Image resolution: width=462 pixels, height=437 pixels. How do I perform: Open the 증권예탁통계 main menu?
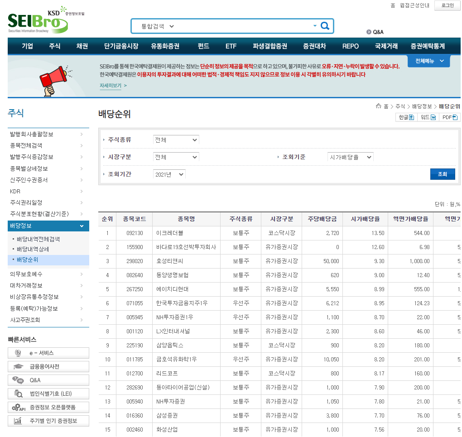point(428,46)
